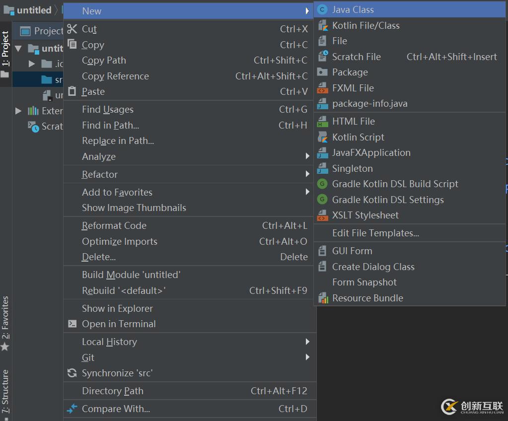
Task: Click the Compare With arrows icon
Action: click(72, 409)
